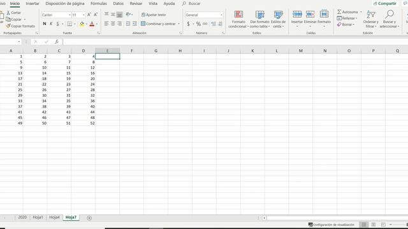408x229 pixels.
Task: Open the Insertar ribbon tab
Action: [x=33, y=4]
